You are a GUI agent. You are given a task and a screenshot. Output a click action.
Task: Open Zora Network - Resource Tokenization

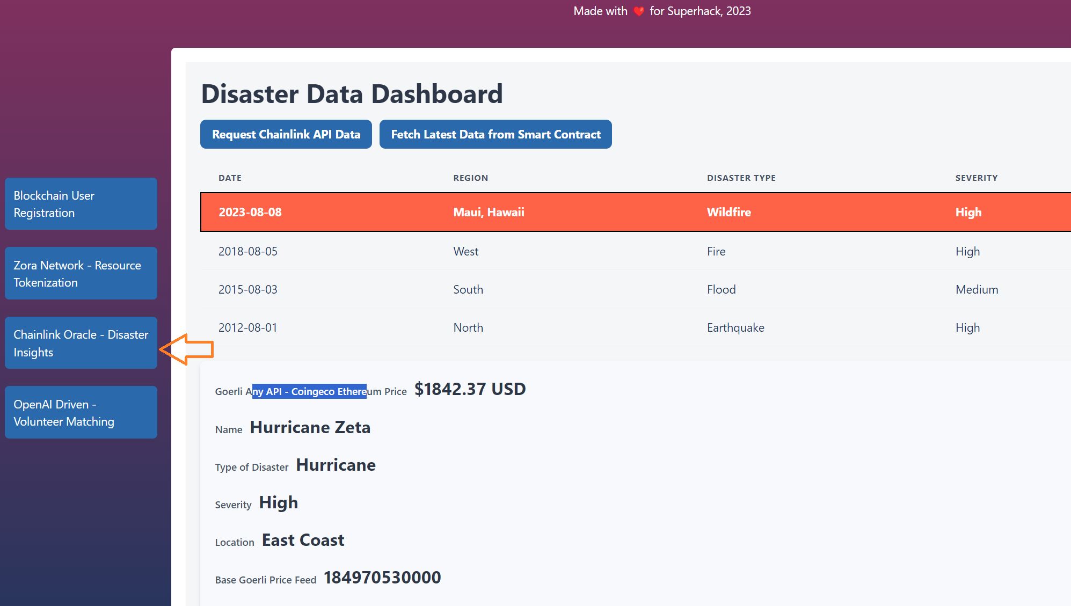[x=81, y=274]
